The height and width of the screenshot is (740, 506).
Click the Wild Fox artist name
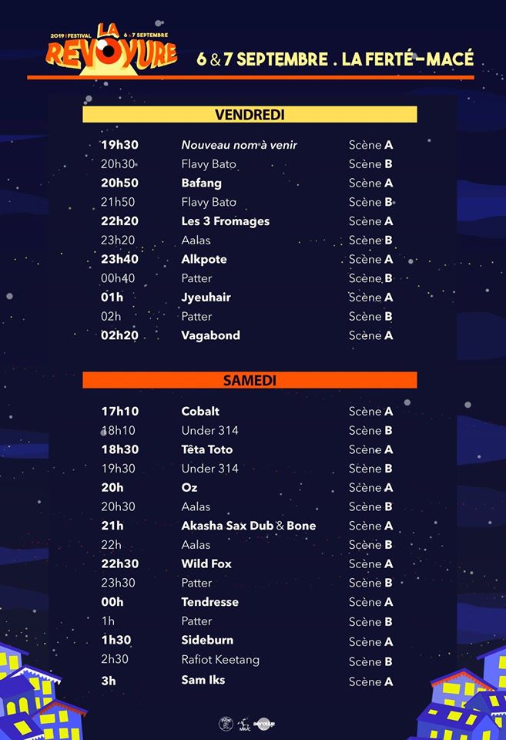206,563
